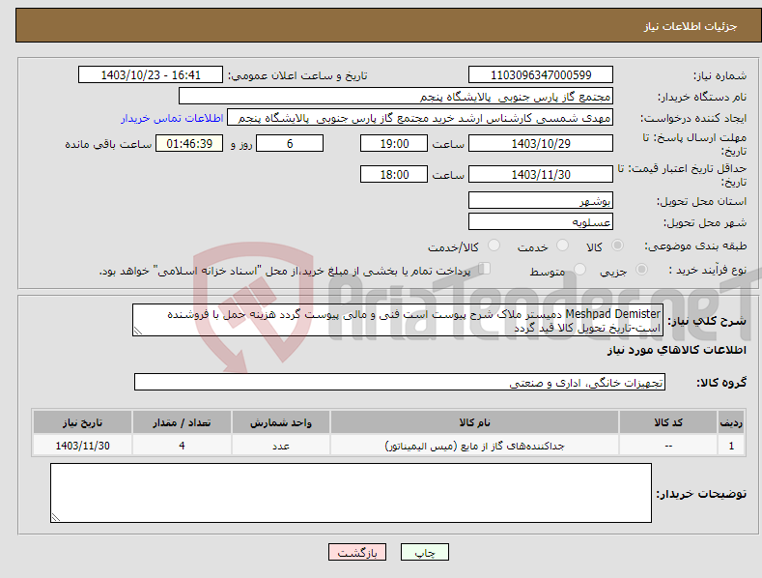The height and width of the screenshot is (578, 762).
Task: Click the buyer organization name field
Action: click(x=396, y=97)
